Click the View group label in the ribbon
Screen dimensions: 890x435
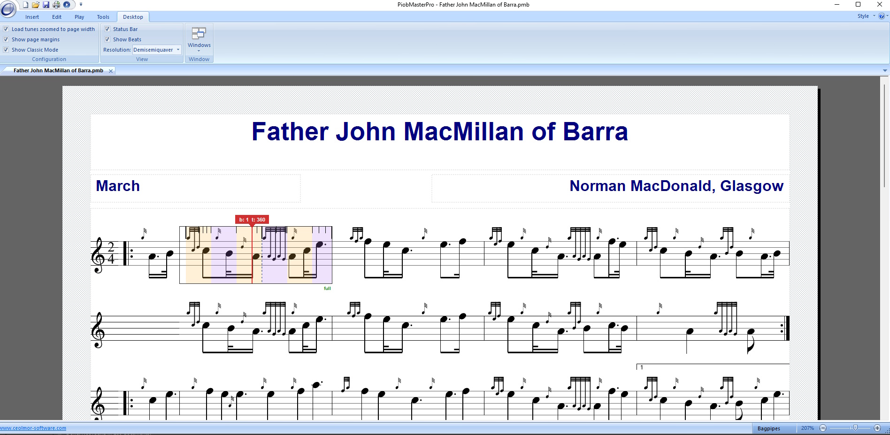tap(142, 59)
